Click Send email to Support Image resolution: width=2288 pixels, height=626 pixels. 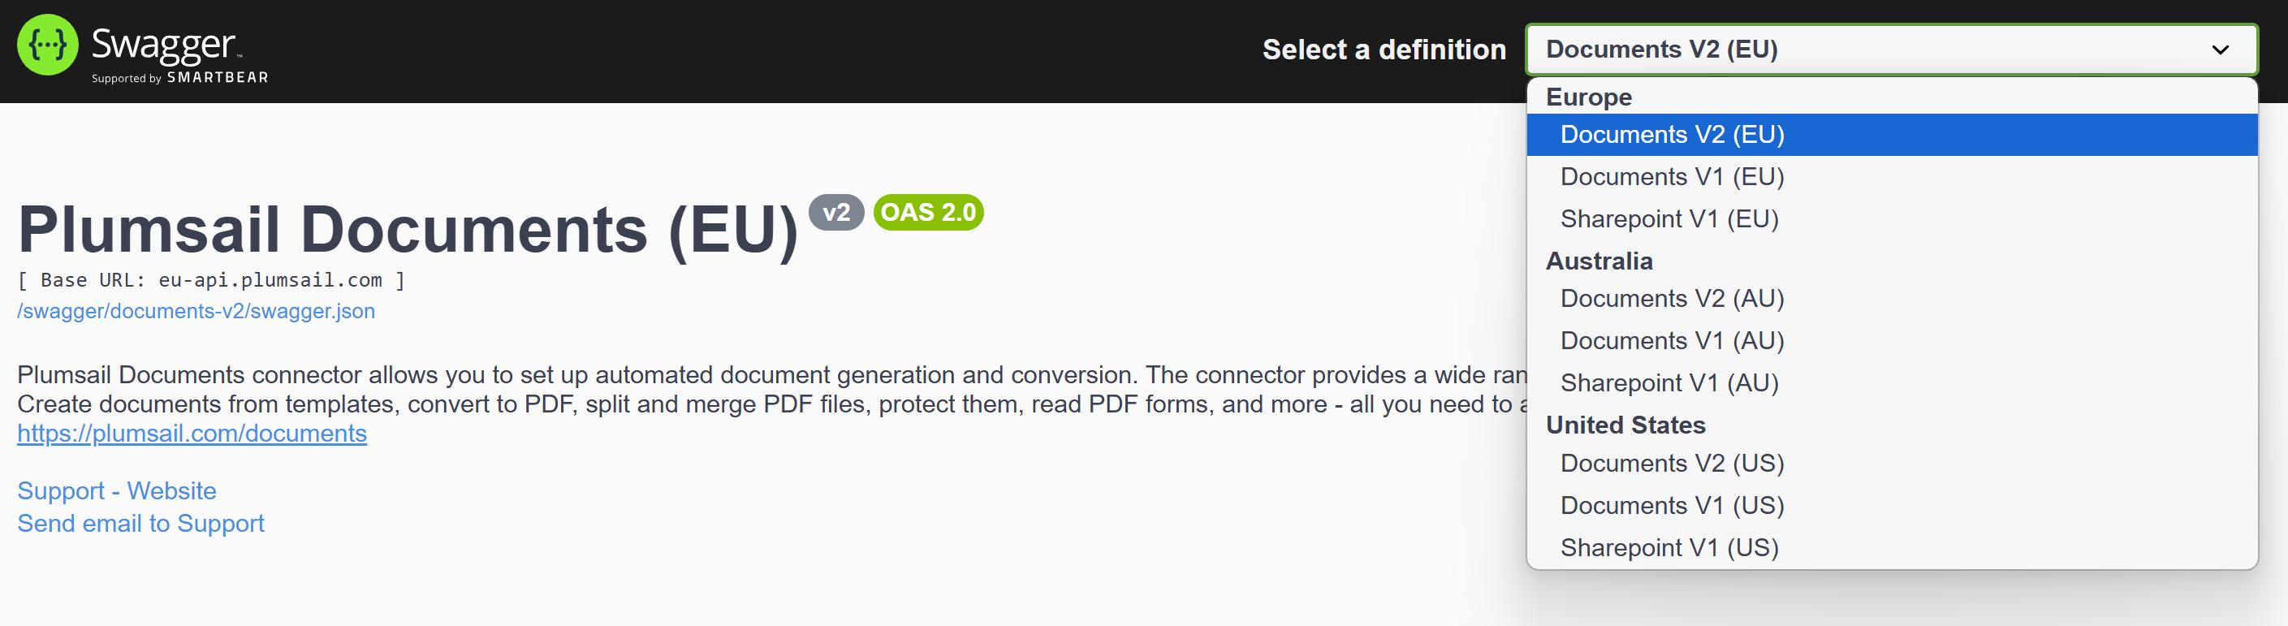tap(140, 524)
